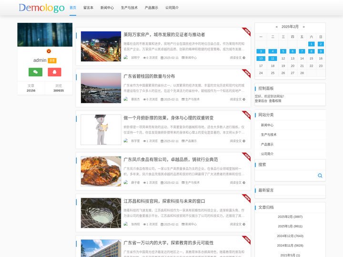Open article title 广东凤爪食品有限公司
Screen dimensions: 343x257
click(171, 159)
